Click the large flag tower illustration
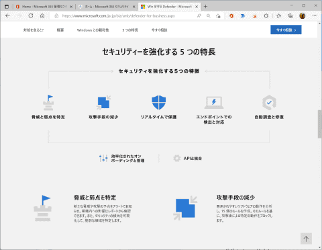This screenshot has width=322, height=250. coord(42,208)
